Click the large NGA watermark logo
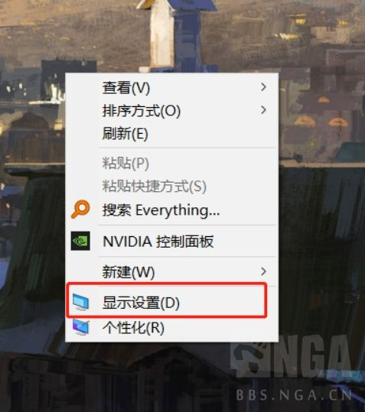365x412 pixels. tap(292, 356)
